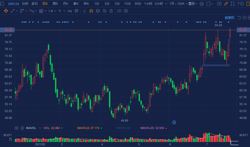250x147 pixels.
Task: Add a comment bubble annotation
Action: [76, 11]
